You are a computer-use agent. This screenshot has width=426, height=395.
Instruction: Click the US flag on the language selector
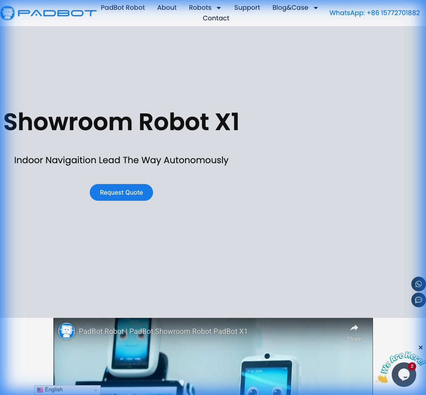pos(40,390)
